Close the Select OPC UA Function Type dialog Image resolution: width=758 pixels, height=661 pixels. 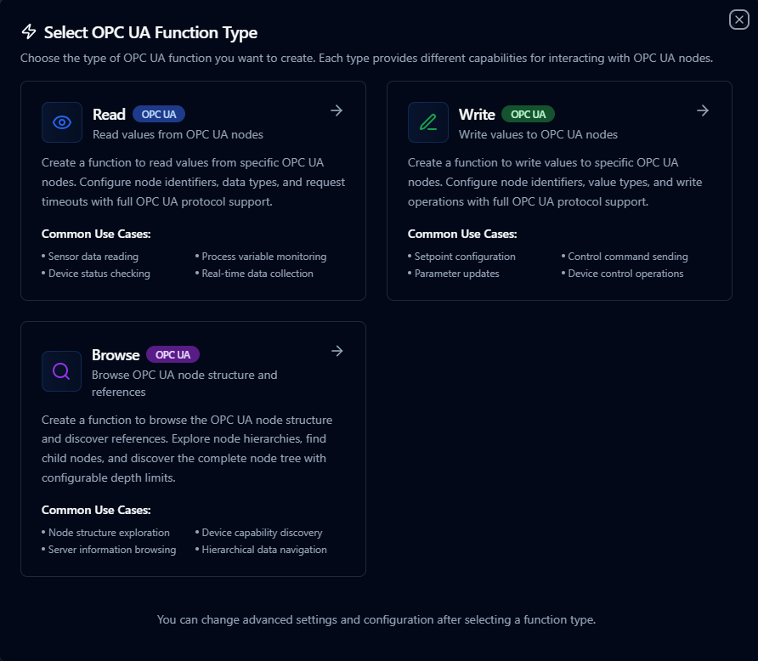pyautogui.click(x=738, y=20)
